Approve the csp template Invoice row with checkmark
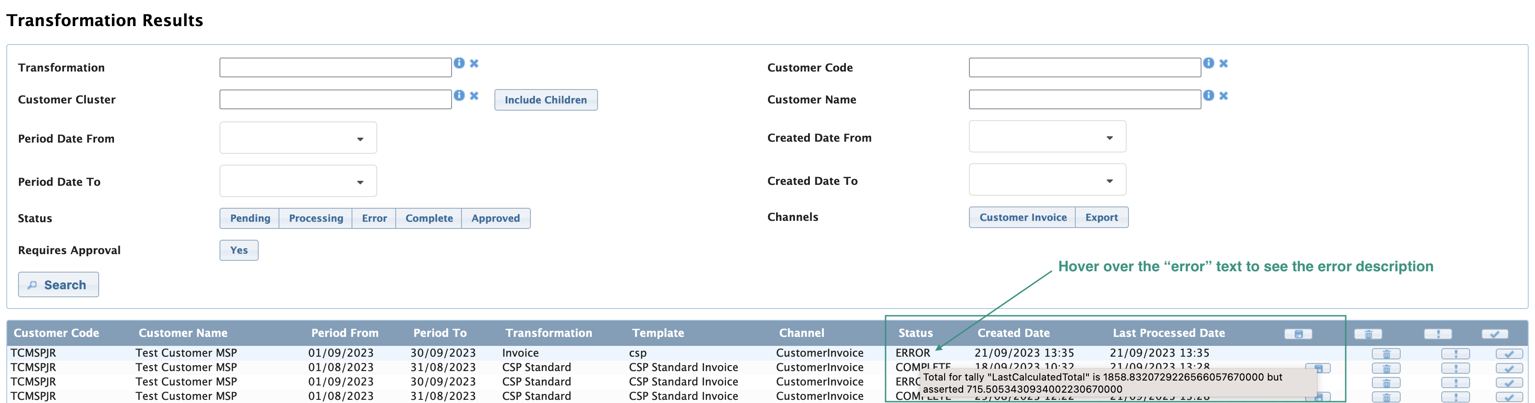The height and width of the screenshot is (403, 1535). tap(1509, 354)
